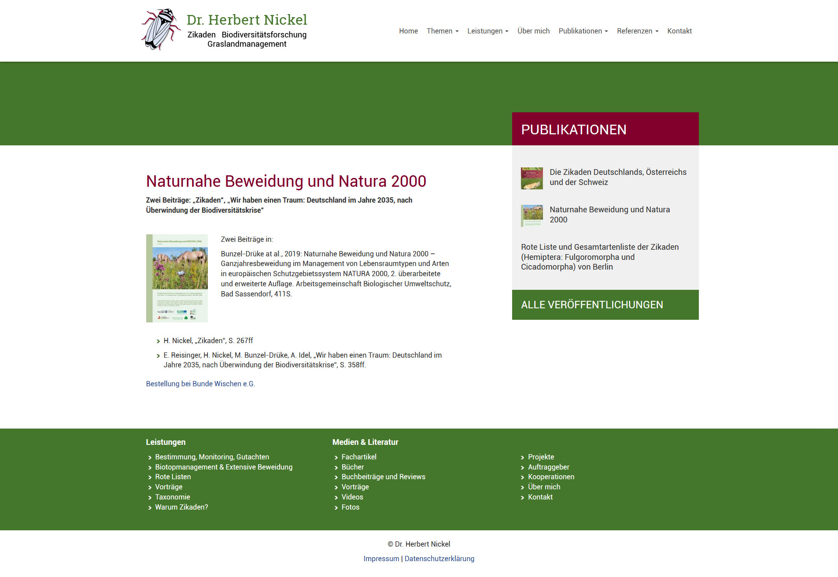Image resolution: width=838 pixels, height=577 pixels.
Task: Select Warum Zikaden? in the footer
Action: pos(181,507)
